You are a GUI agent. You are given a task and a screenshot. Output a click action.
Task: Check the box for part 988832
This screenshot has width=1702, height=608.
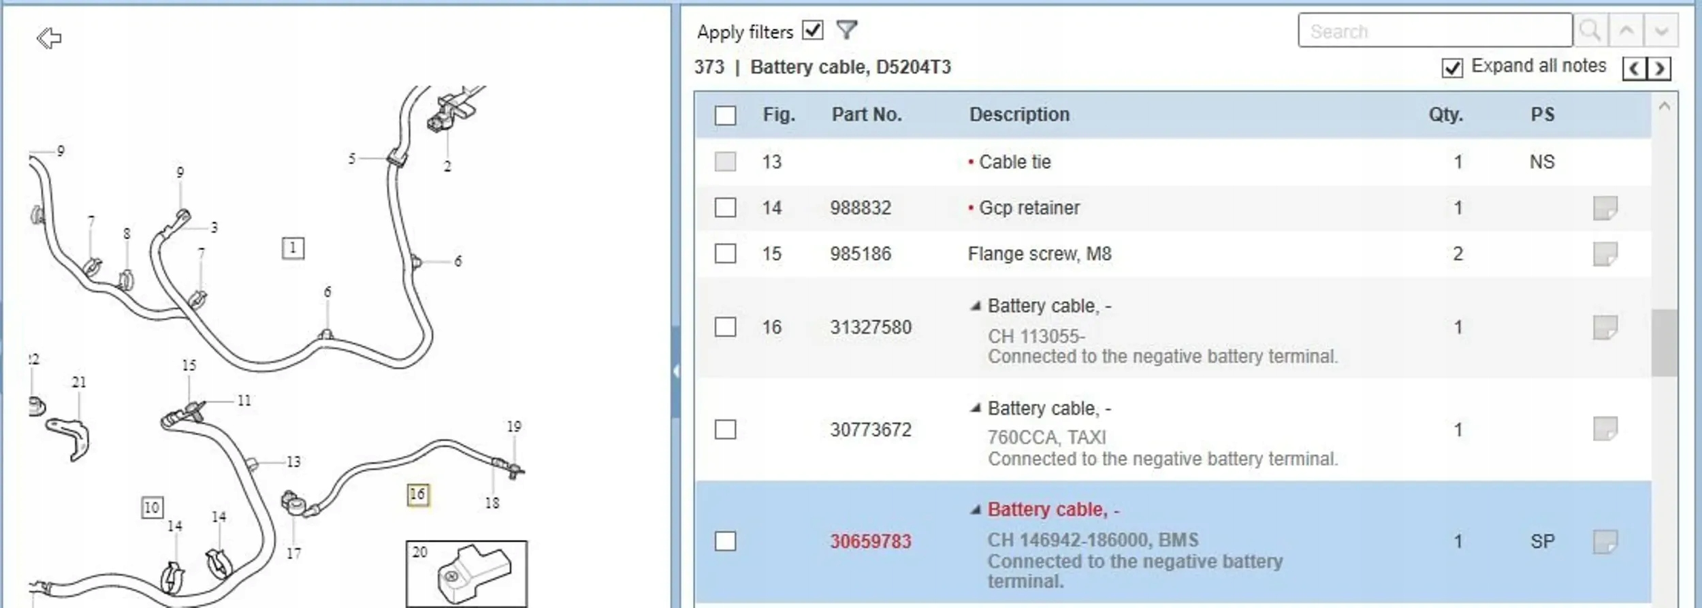726,208
